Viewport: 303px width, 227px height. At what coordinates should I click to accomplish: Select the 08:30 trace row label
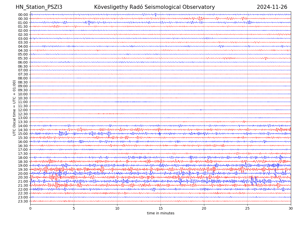pos(23,82)
